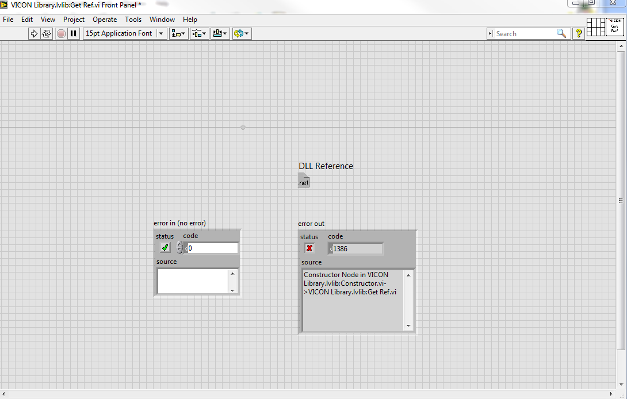627x399 pixels.
Task: Open the Operate menu
Action: pyautogui.click(x=105, y=20)
